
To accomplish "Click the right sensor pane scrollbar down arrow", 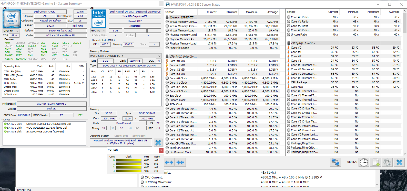I will coord(405,153).
